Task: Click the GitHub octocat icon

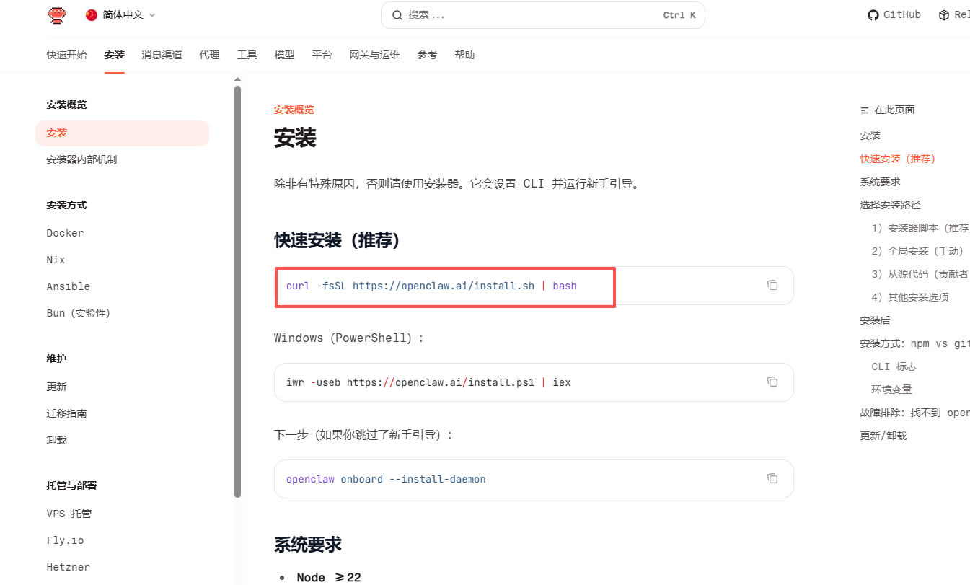Action: click(x=873, y=15)
